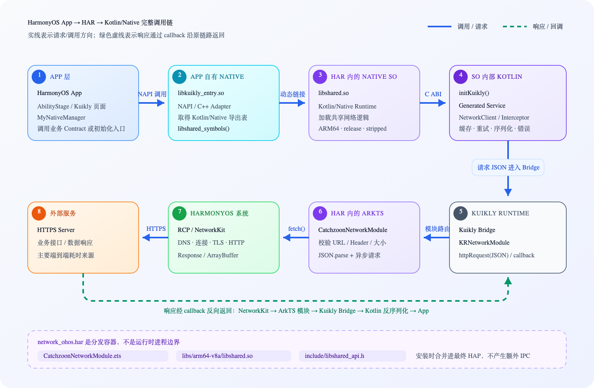Viewport: 594px width, 388px height.
Task: Click the 模块路由 arrow label
Action: tap(438, 229)
